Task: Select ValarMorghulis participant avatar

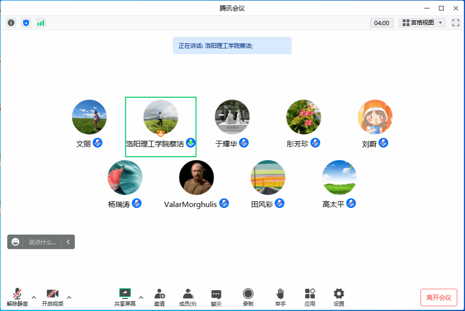Action: pos(196,178)
